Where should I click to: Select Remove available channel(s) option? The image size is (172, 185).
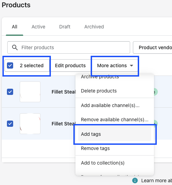(115, 120)
